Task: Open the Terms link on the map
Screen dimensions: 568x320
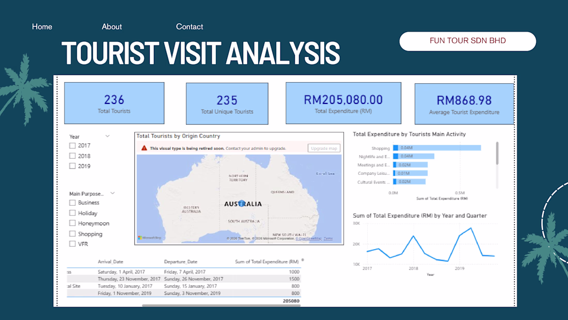Action: [328, 238]
